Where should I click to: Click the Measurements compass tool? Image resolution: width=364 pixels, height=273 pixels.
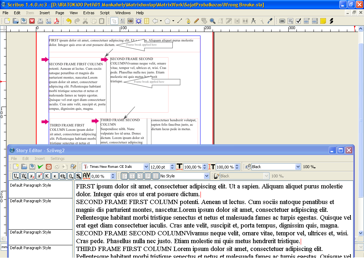pyautogui.click(x=253, y=21)
